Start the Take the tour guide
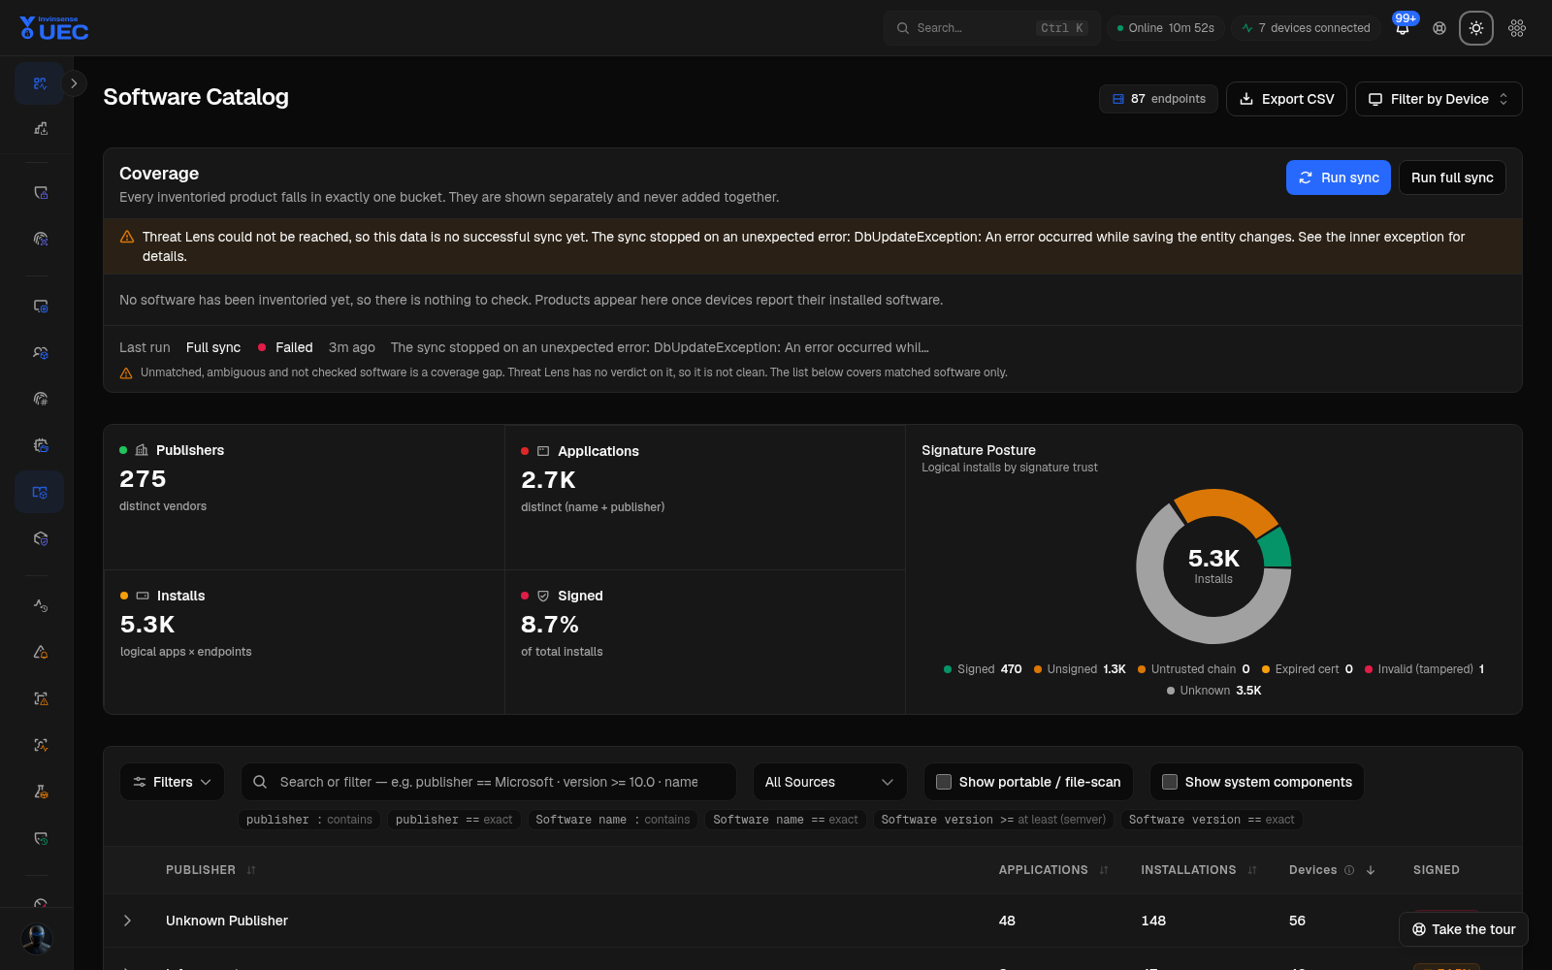 point(1464,929)
